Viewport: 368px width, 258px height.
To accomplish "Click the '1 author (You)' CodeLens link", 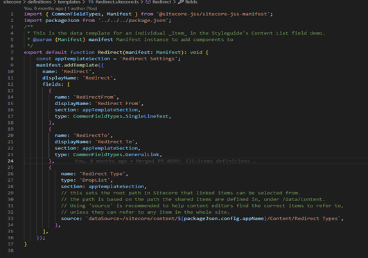I will tap(82, 8).
